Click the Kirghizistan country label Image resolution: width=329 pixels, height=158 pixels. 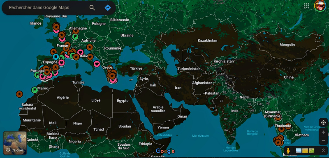[224, 61]
